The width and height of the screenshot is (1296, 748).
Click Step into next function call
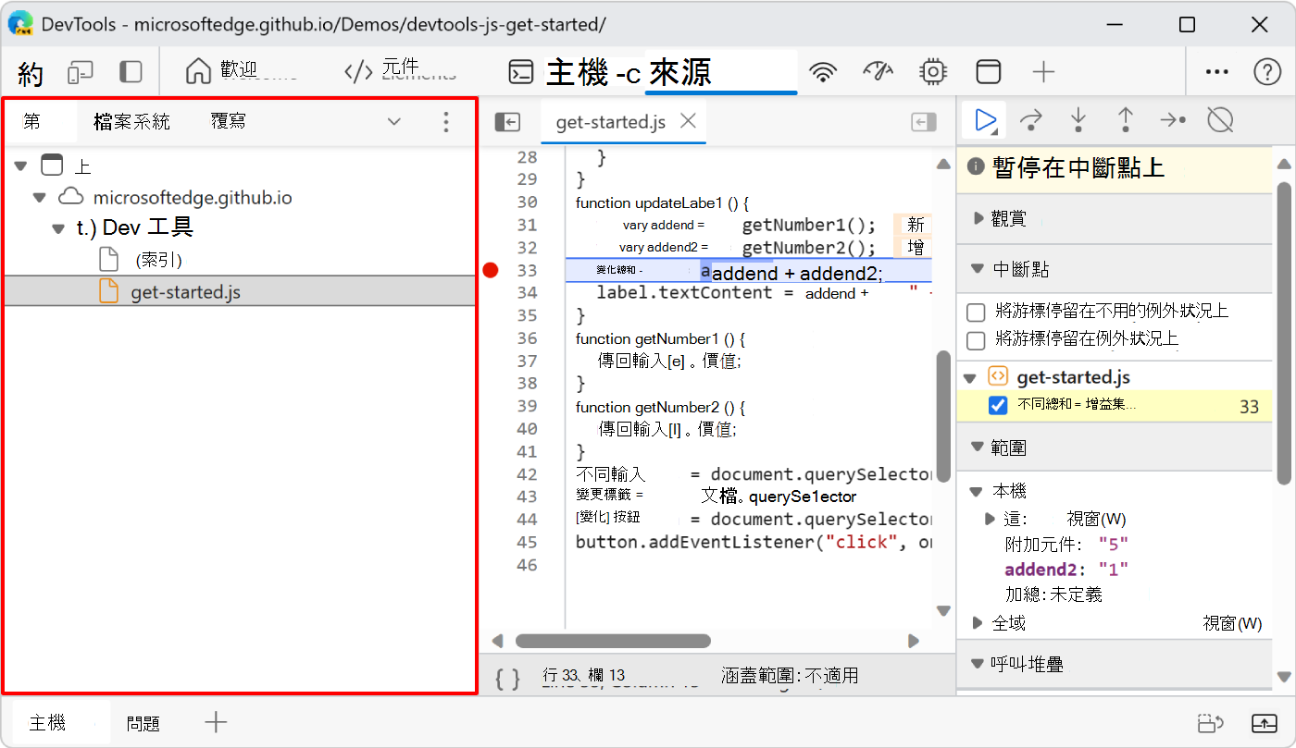[1078, 119]
